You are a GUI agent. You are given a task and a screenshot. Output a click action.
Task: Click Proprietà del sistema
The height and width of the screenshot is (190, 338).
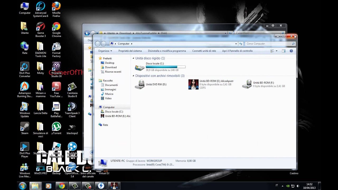130,51
